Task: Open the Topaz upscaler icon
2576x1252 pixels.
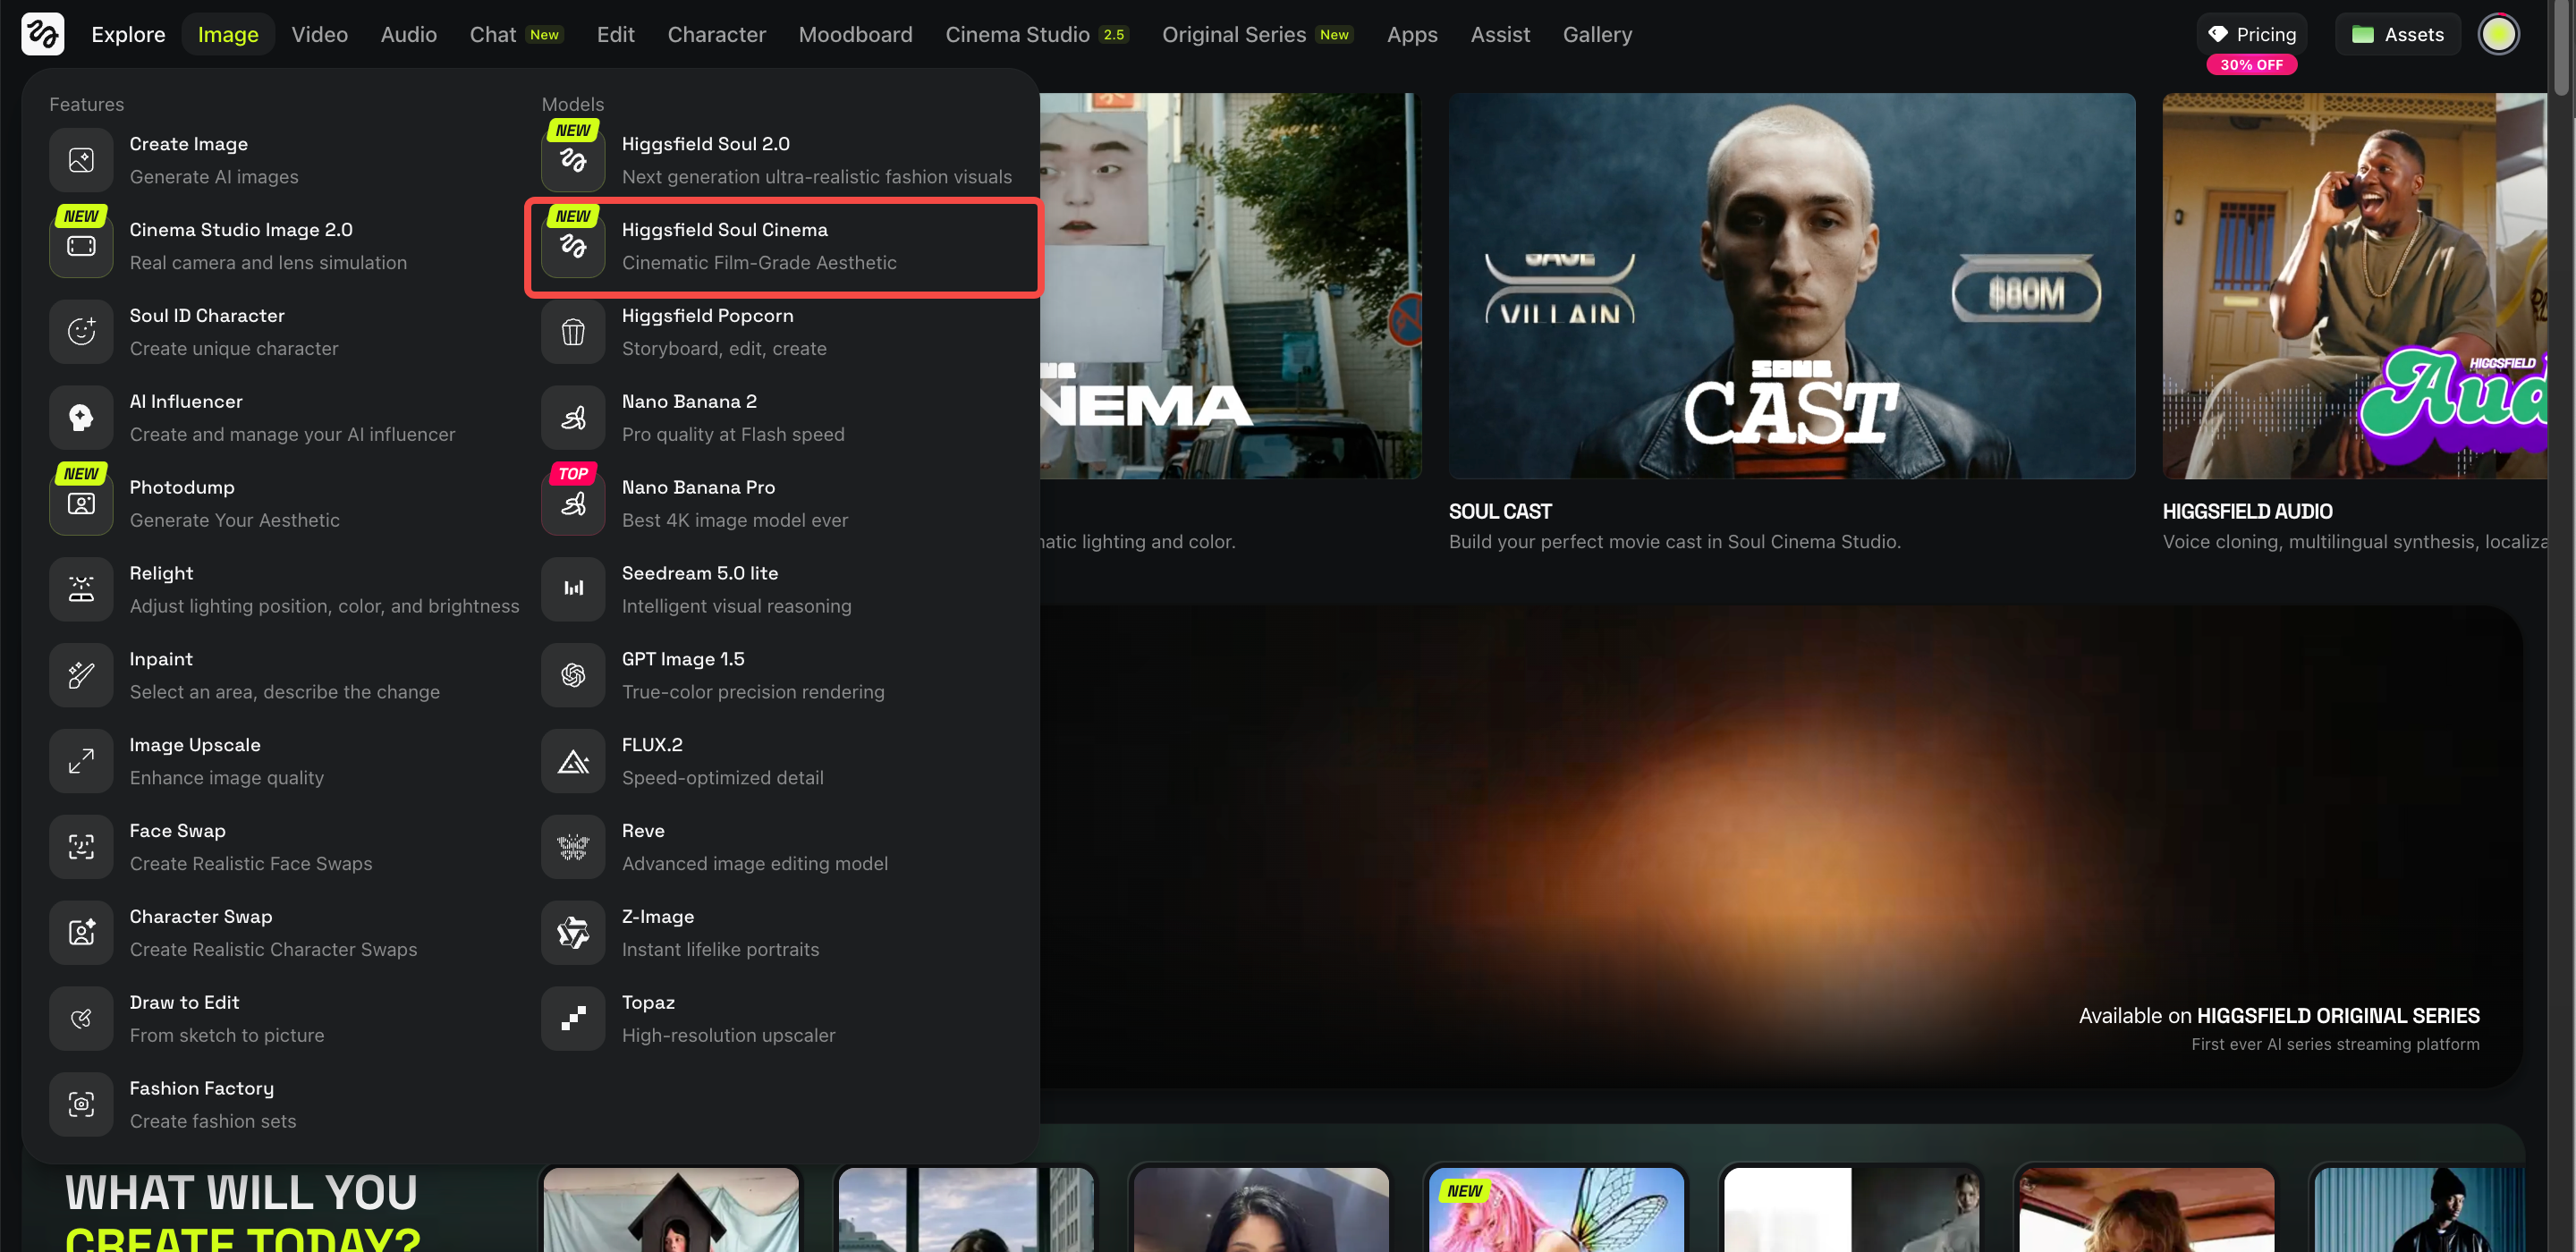Action: coord(573,1018)
